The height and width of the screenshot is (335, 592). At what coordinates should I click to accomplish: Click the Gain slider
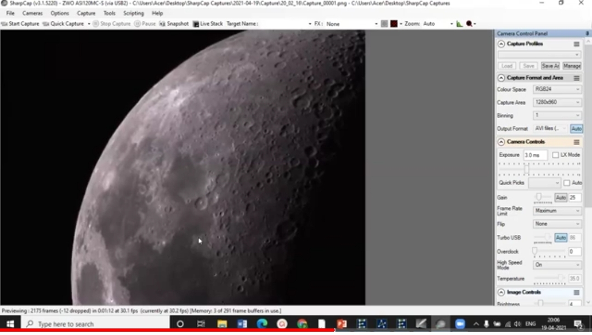[x=543, y=198]
